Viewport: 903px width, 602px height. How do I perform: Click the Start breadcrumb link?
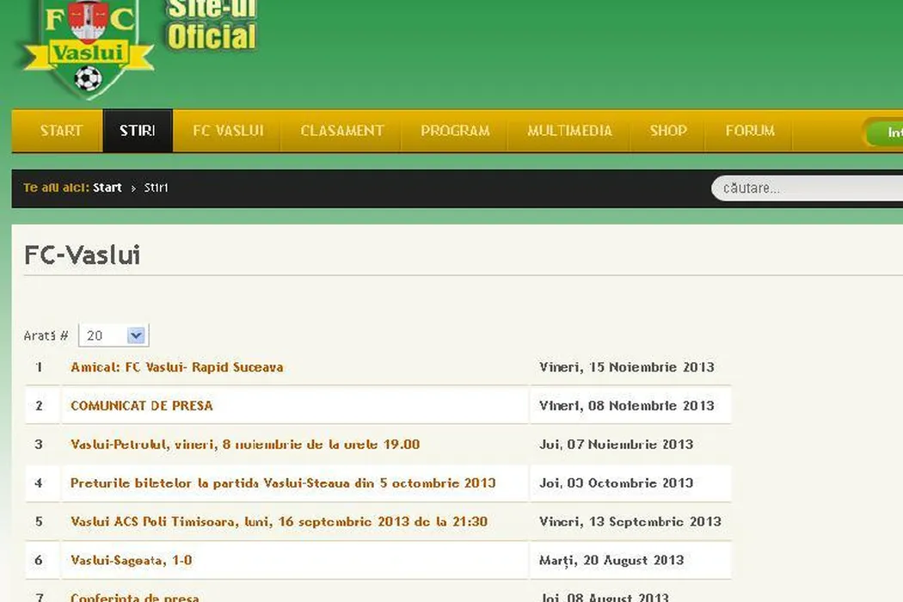[x=107, y=187]
